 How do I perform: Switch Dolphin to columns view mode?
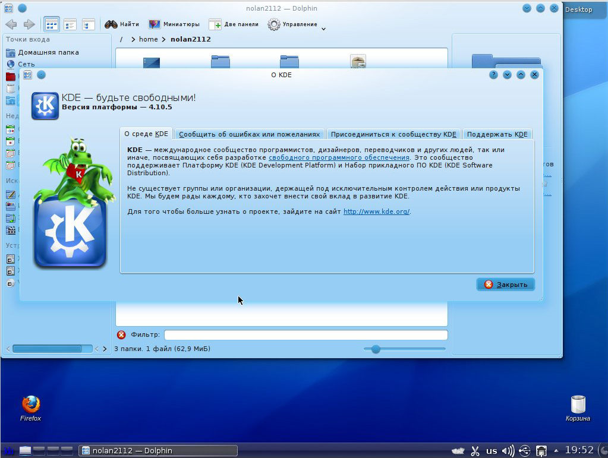click(x=89, y=24)
